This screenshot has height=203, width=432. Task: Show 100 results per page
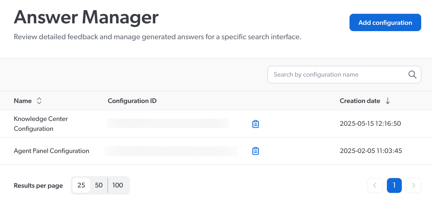pyautogui.click(x=118, y=185)
